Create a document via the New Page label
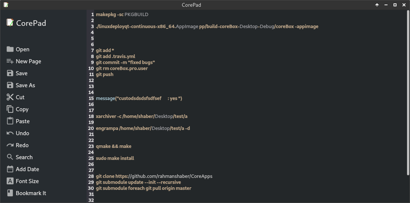Image resolution: width=410 pixels, height=203 pixels. (28, 61)
